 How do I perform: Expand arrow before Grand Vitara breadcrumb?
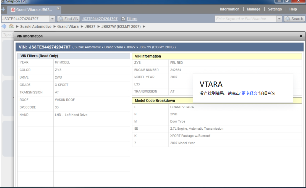(55, 27)
